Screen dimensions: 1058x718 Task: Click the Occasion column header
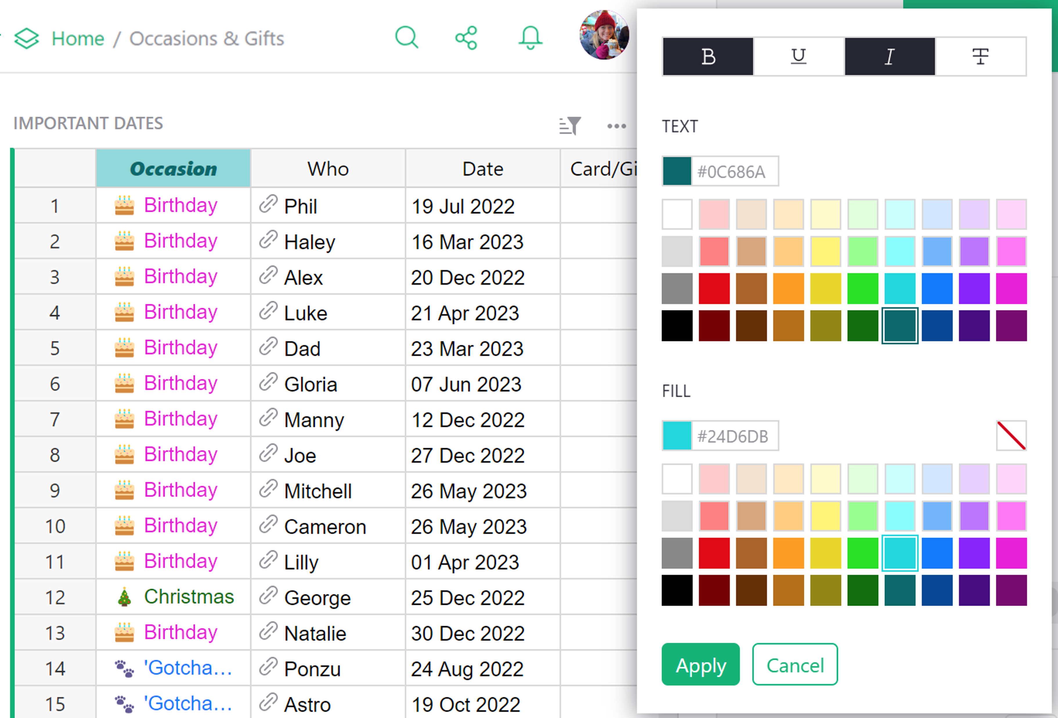point(174,169)
